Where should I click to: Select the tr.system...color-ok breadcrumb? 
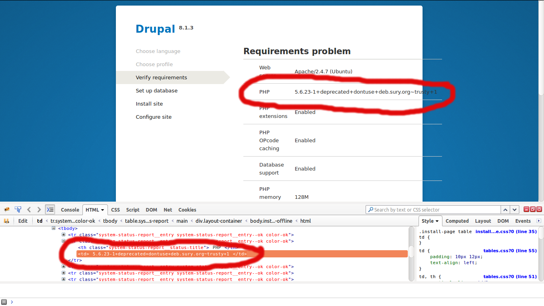coord(73,221)
